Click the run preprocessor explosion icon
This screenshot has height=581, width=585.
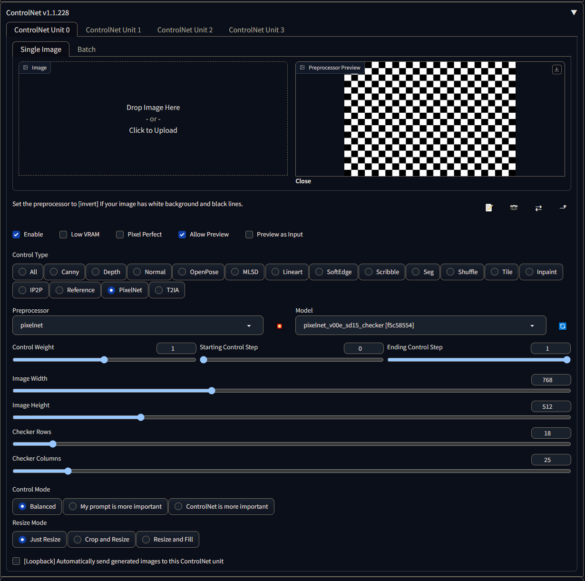[x=279, y=326]
